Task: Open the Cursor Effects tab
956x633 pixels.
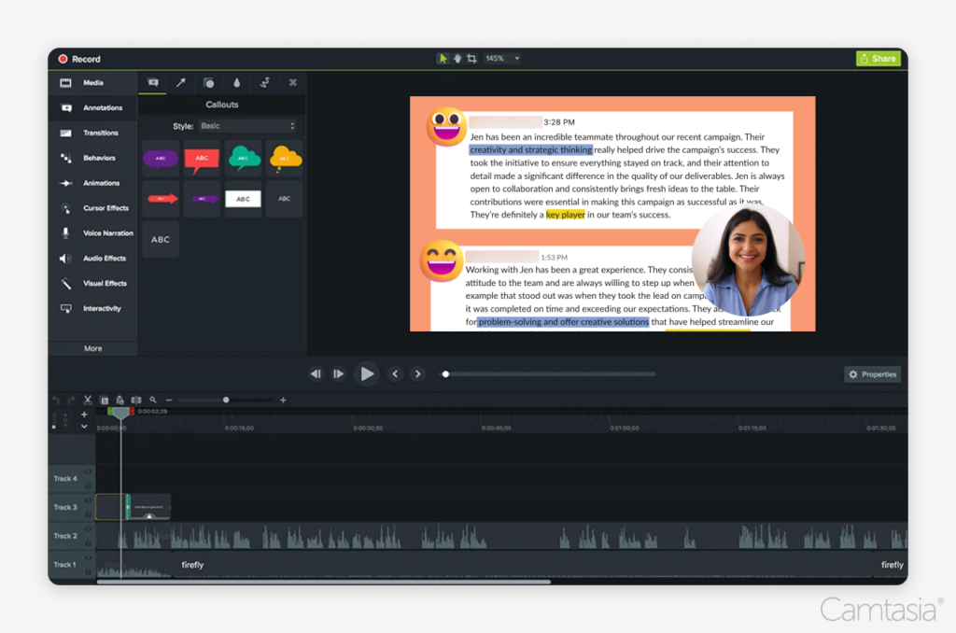Action: click(x=92, y=208)
